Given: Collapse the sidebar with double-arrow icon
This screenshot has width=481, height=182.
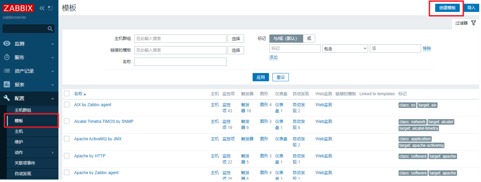Looking at the screenshot, I should point(42,8).
